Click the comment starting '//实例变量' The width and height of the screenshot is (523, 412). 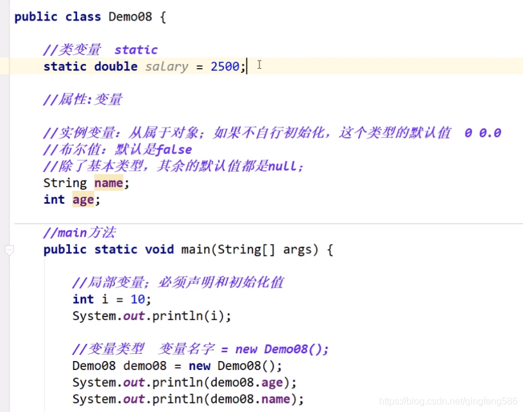272,133
